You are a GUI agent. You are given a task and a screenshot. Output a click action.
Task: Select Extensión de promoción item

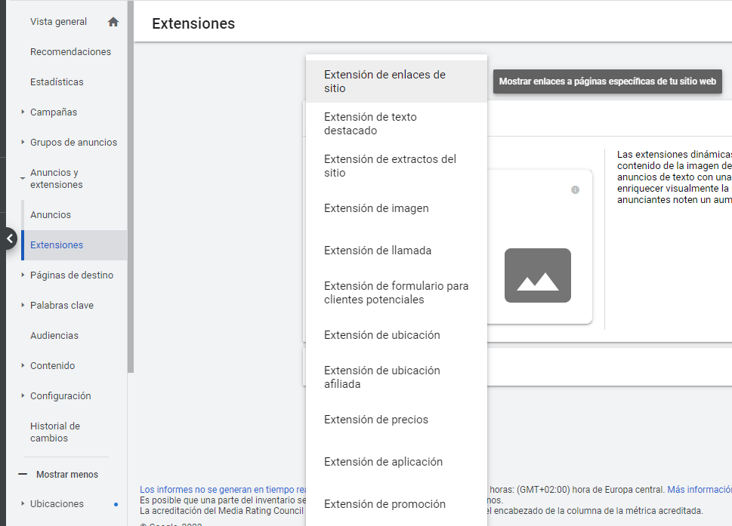[x=385, y=504]
